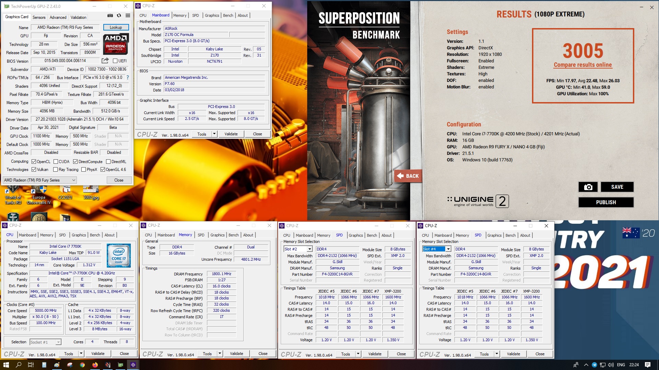Toggle the PhysX checkbox
The width and height of the screenshot is (659, 370).
coord(83,170)
